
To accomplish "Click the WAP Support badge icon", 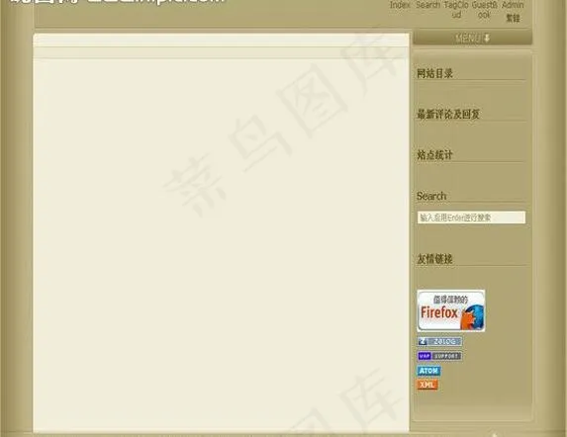I will tap(439, 356).
